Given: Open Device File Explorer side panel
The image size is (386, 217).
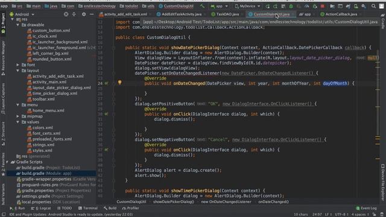Looking at the screenshot, I should (383, 182).
